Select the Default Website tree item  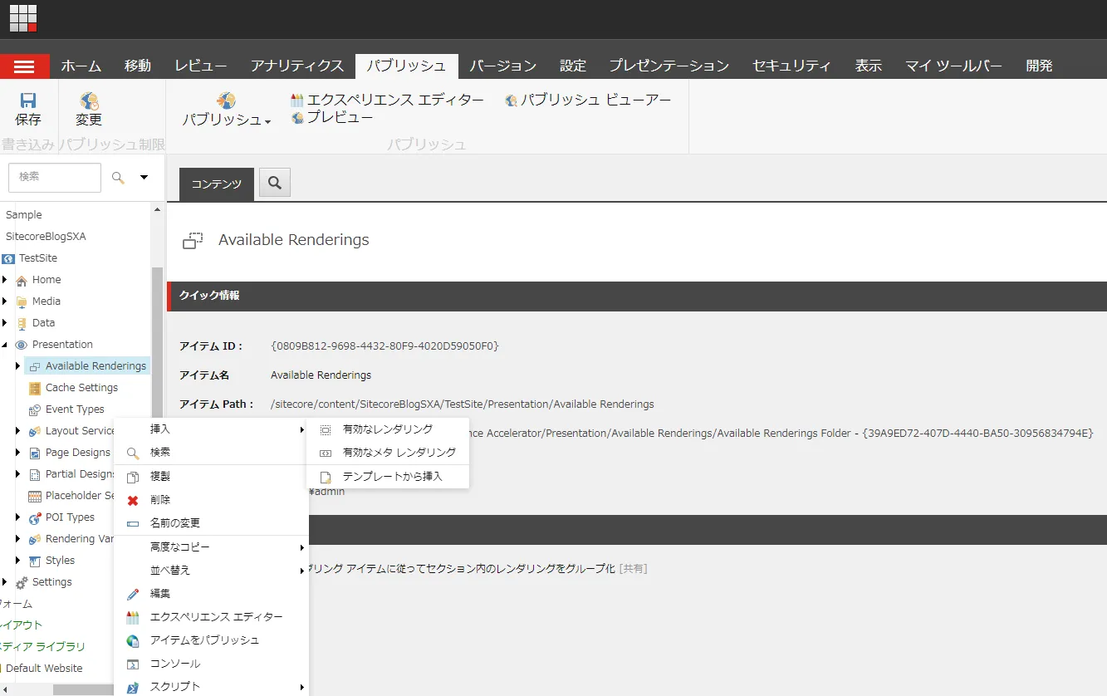tap(44, 669)
